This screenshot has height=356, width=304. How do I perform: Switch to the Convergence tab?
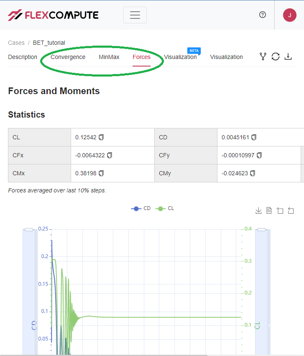tap(68, 57)
